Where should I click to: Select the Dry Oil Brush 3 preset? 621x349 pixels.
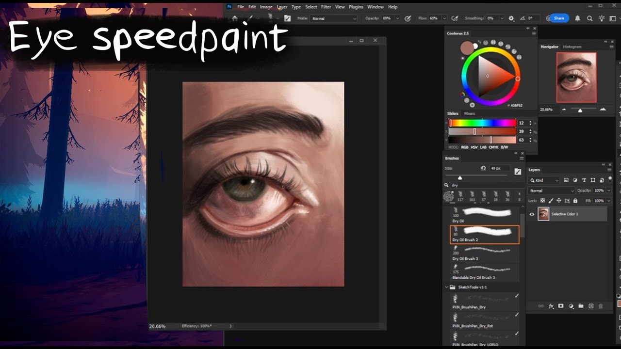[x=485, y=253]
